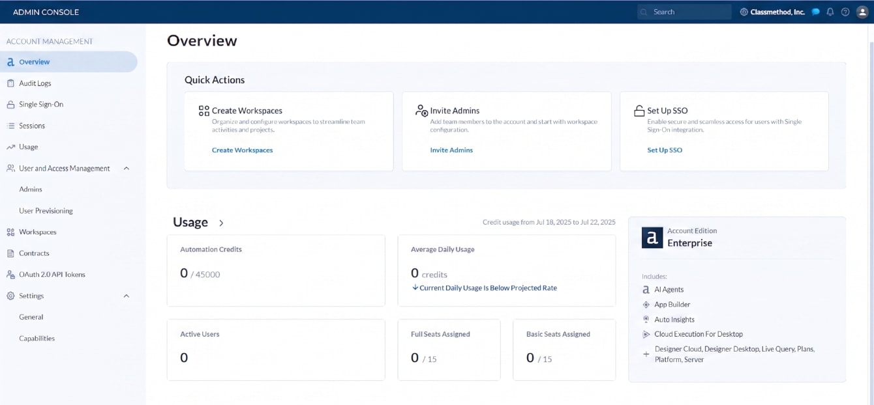Select the Workspaces grid icon
Viewport: 874px width, 405px height.
(x=10, y=232)
